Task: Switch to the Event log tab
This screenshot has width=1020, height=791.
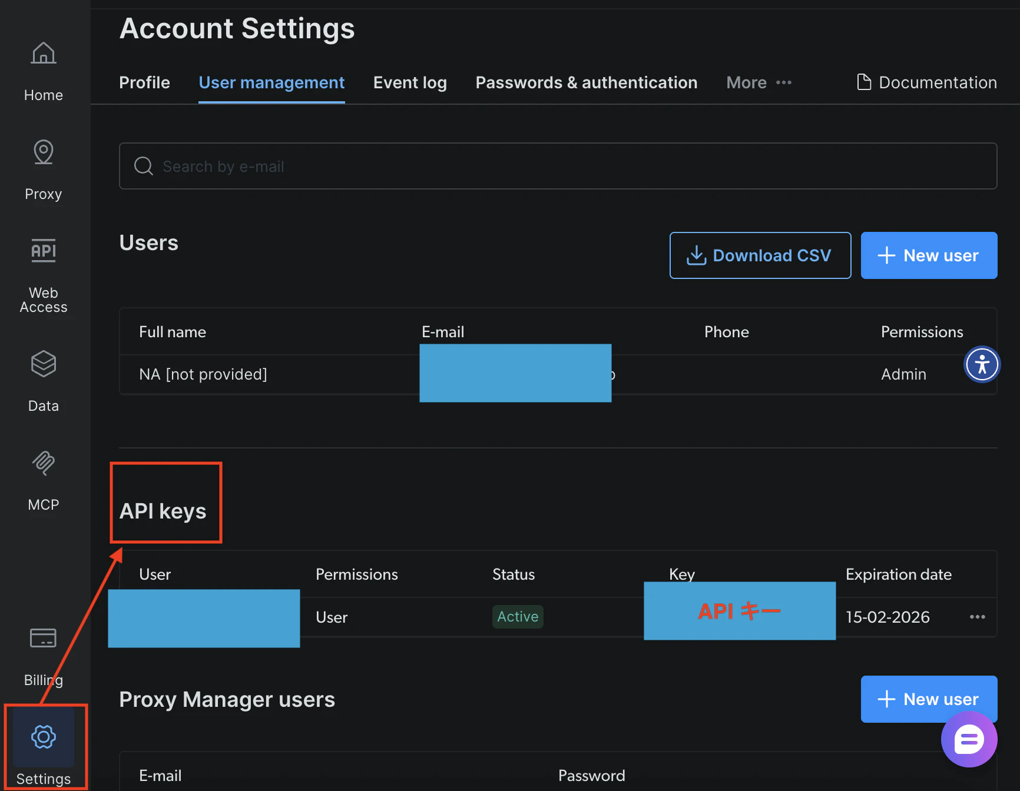Action: tap(410, 82)
